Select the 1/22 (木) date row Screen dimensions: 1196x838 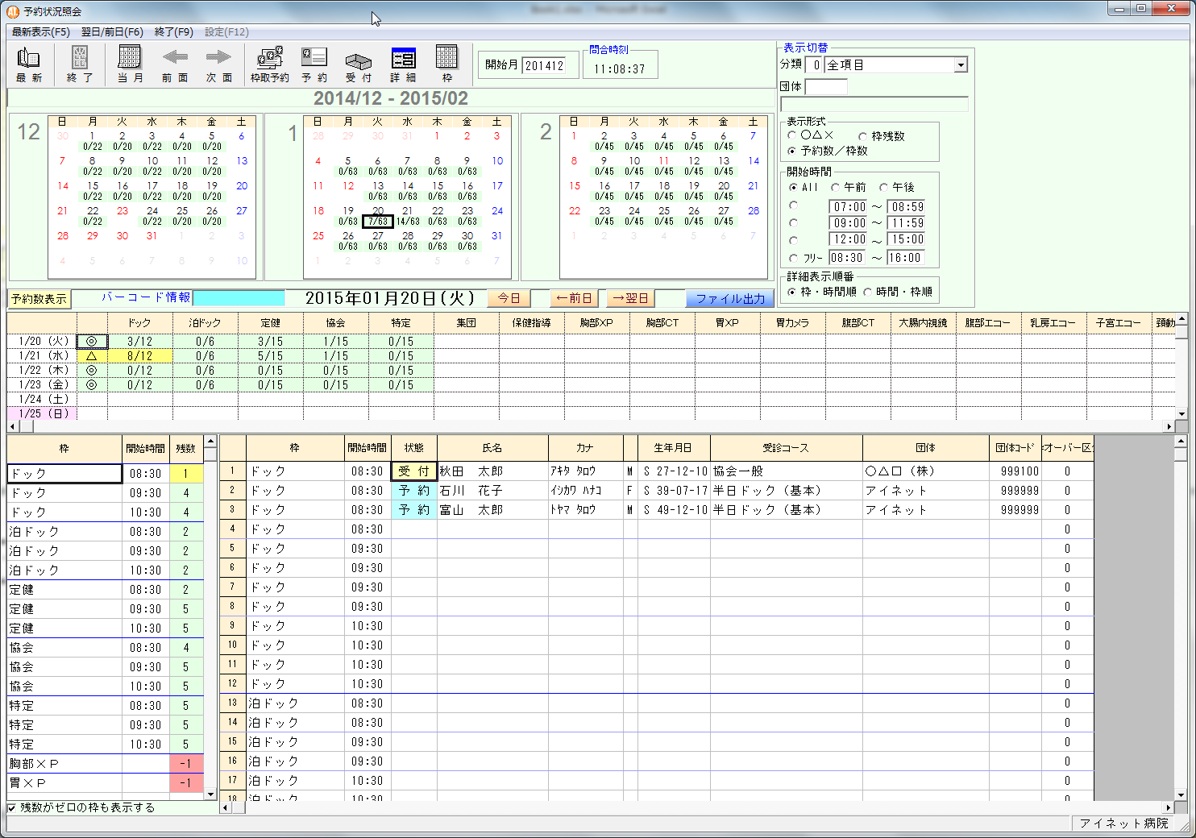click(42, 370)
